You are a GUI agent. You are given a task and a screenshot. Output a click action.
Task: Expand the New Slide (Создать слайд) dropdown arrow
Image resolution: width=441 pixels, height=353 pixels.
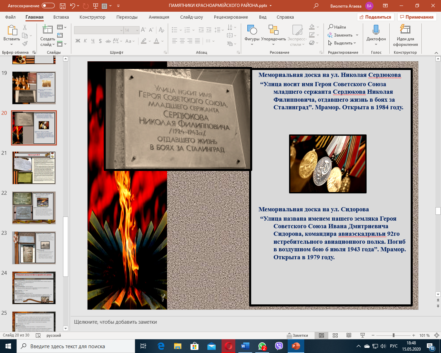point(54,44)
